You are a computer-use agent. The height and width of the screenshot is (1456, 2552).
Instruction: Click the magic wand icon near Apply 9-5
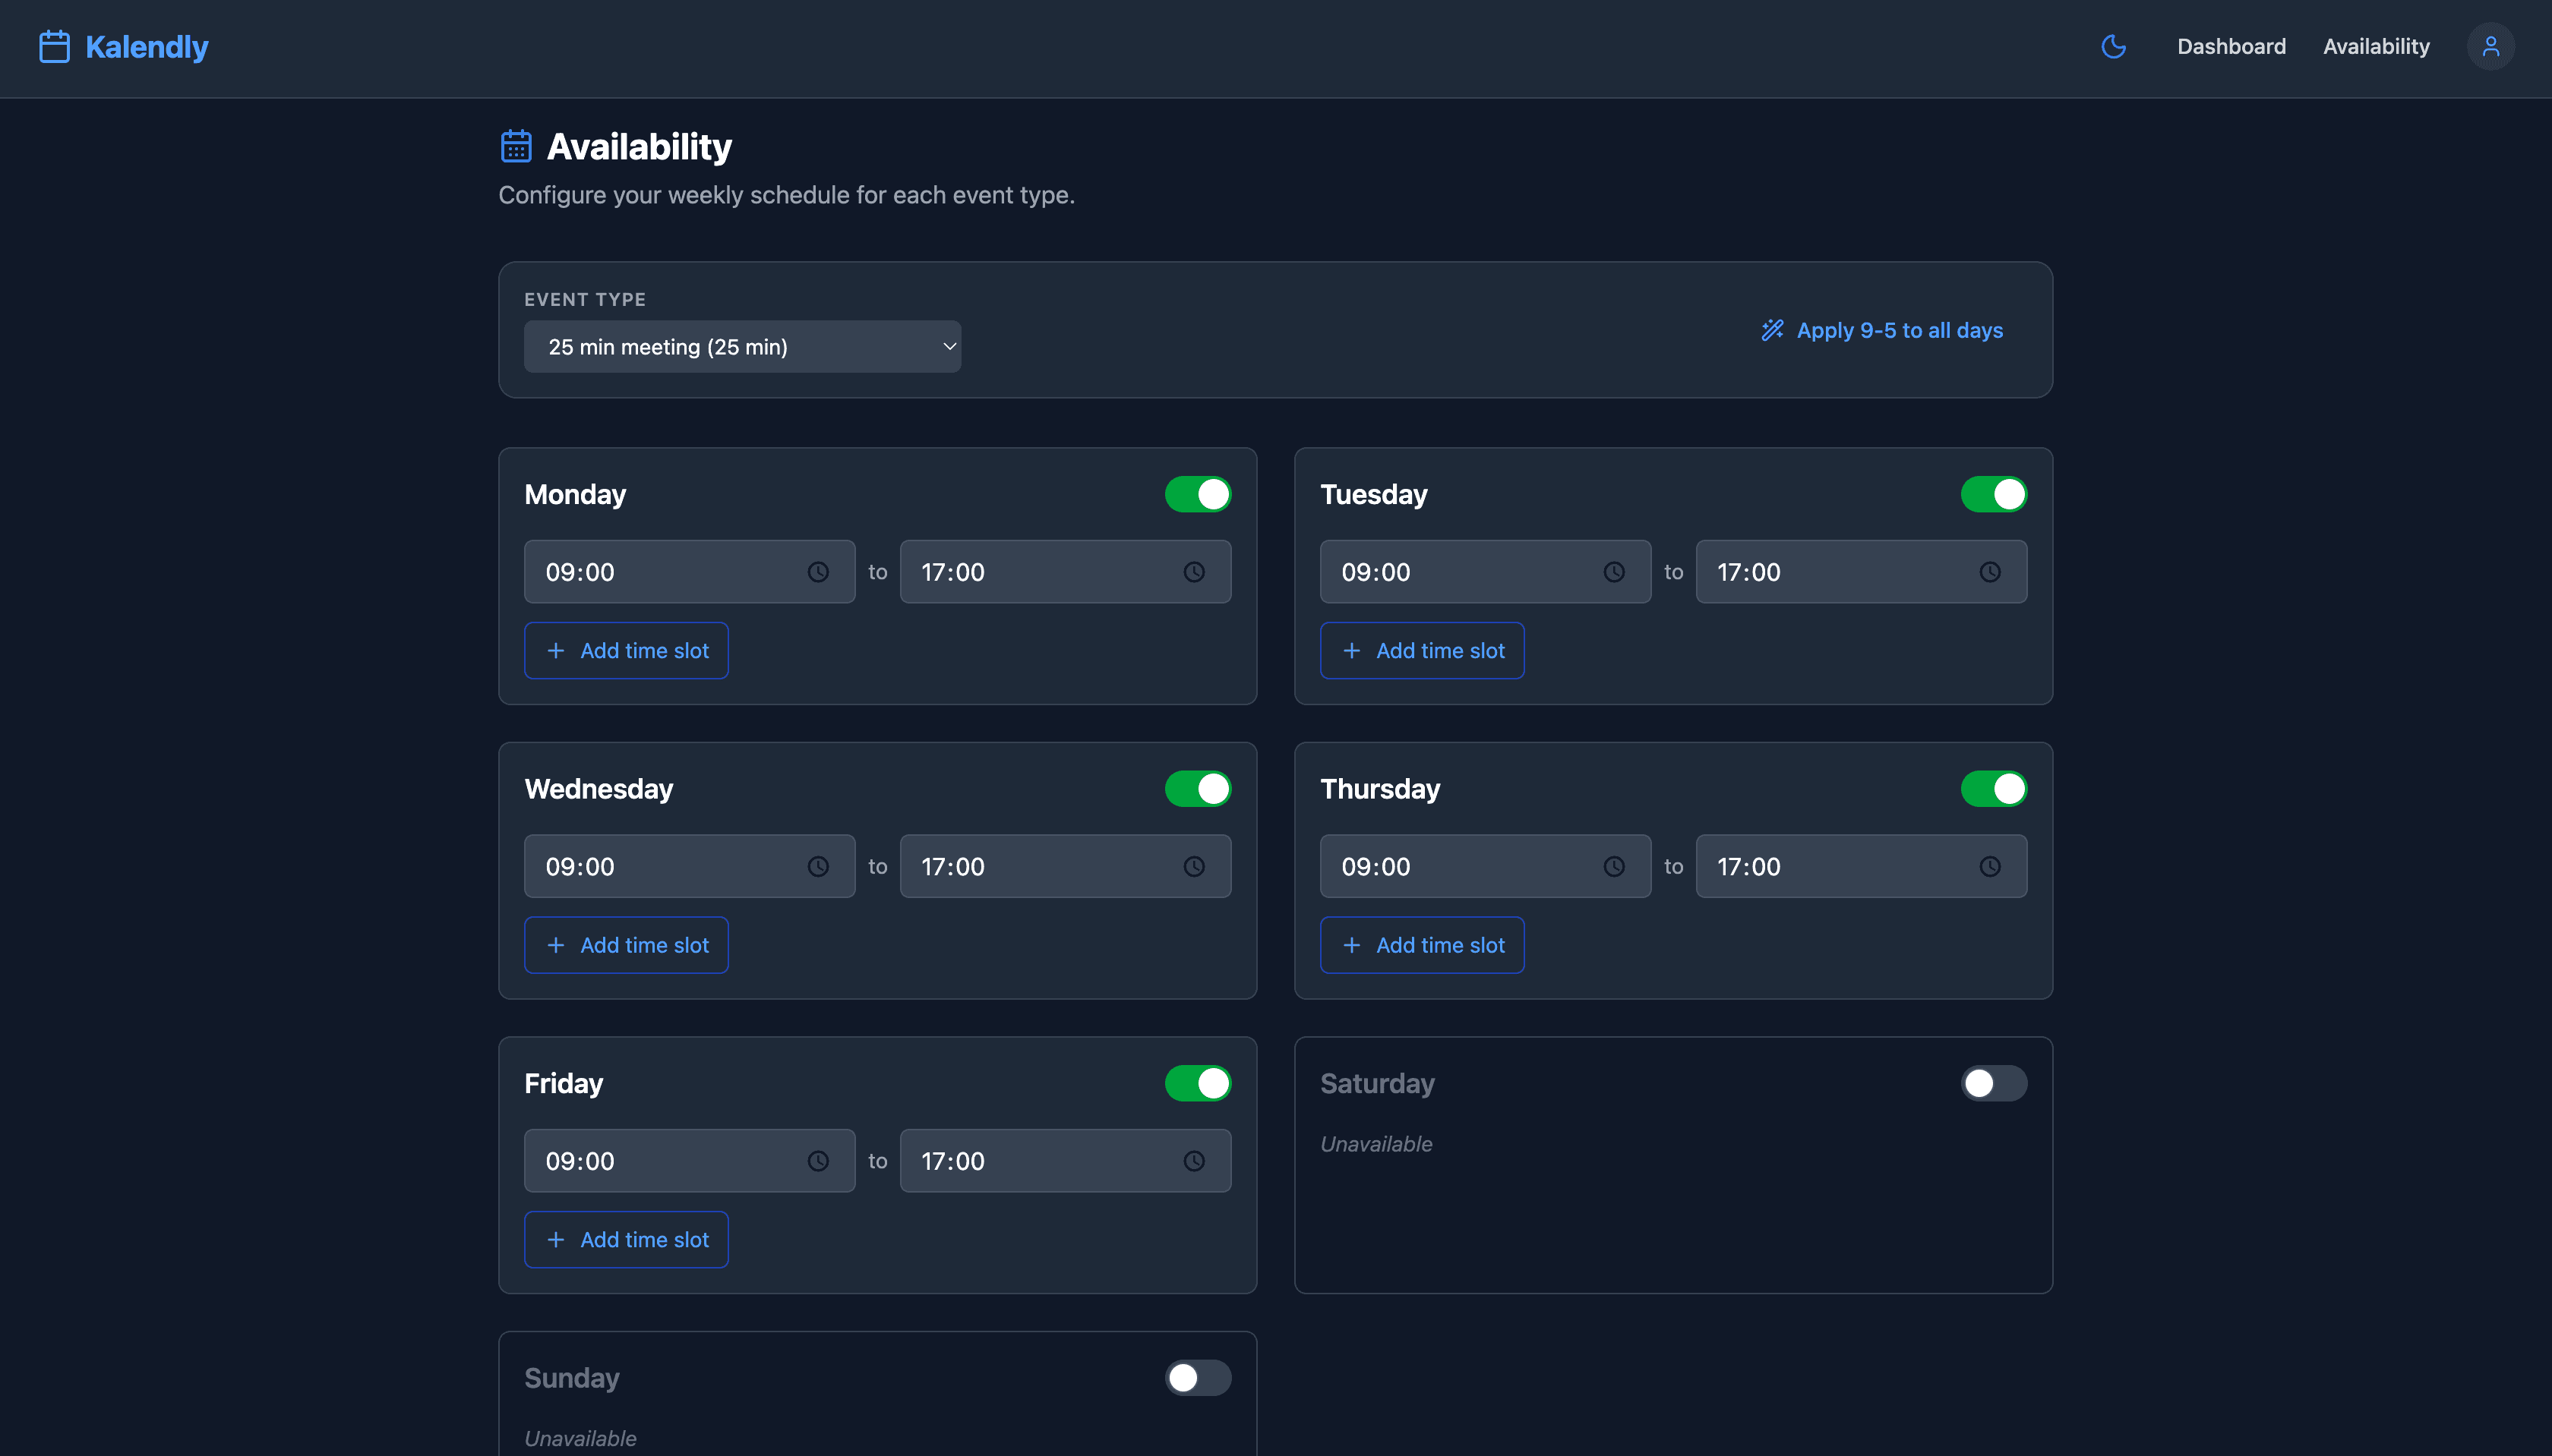click(x=1772, y=330)
